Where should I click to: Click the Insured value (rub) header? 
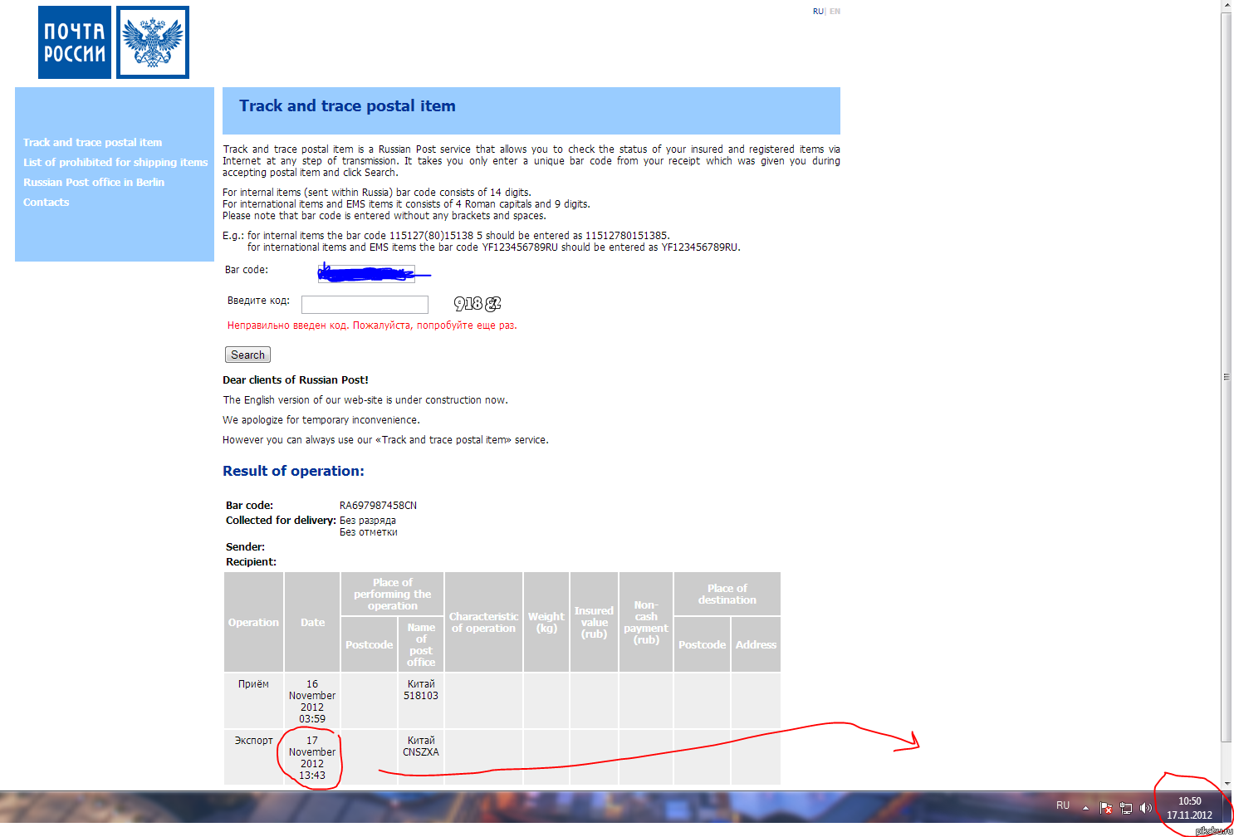click(594, 622)
